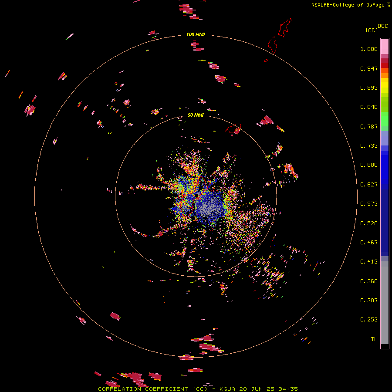This screenshot has height=392, width=392.
Task: Click the 0.733 scale value
Action: [x=369, y=146]
